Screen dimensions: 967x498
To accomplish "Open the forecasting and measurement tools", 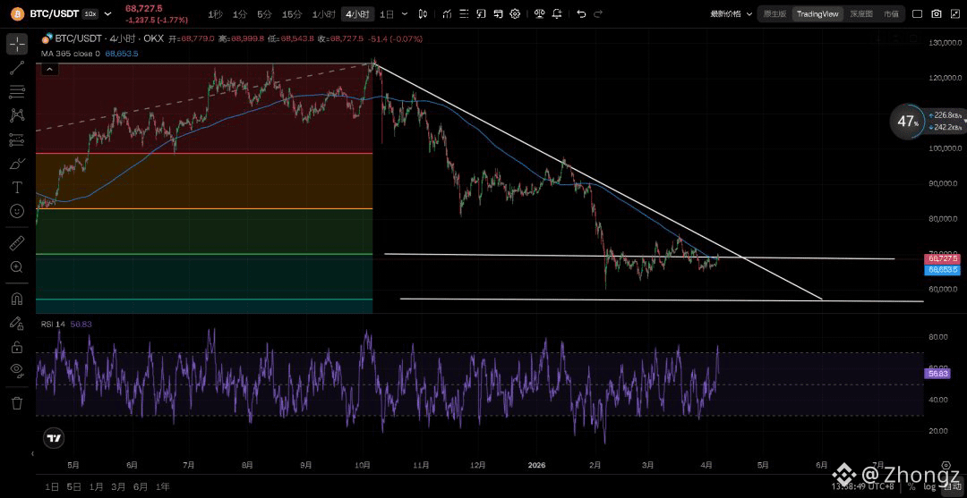I will pos(17,139).
